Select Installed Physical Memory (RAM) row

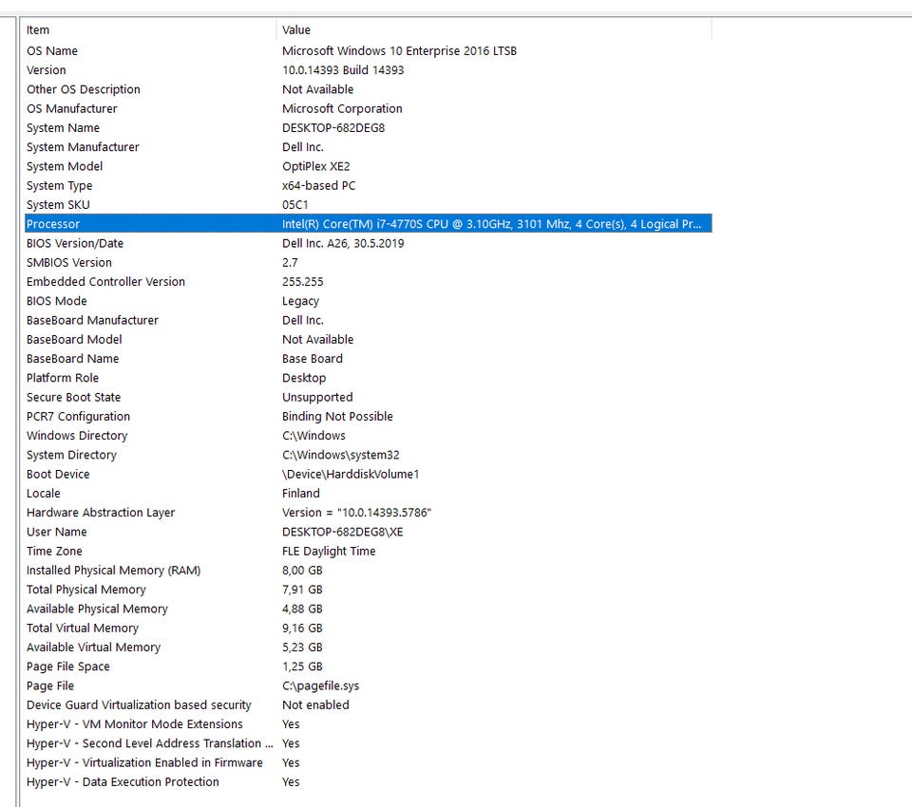(369, 570)
